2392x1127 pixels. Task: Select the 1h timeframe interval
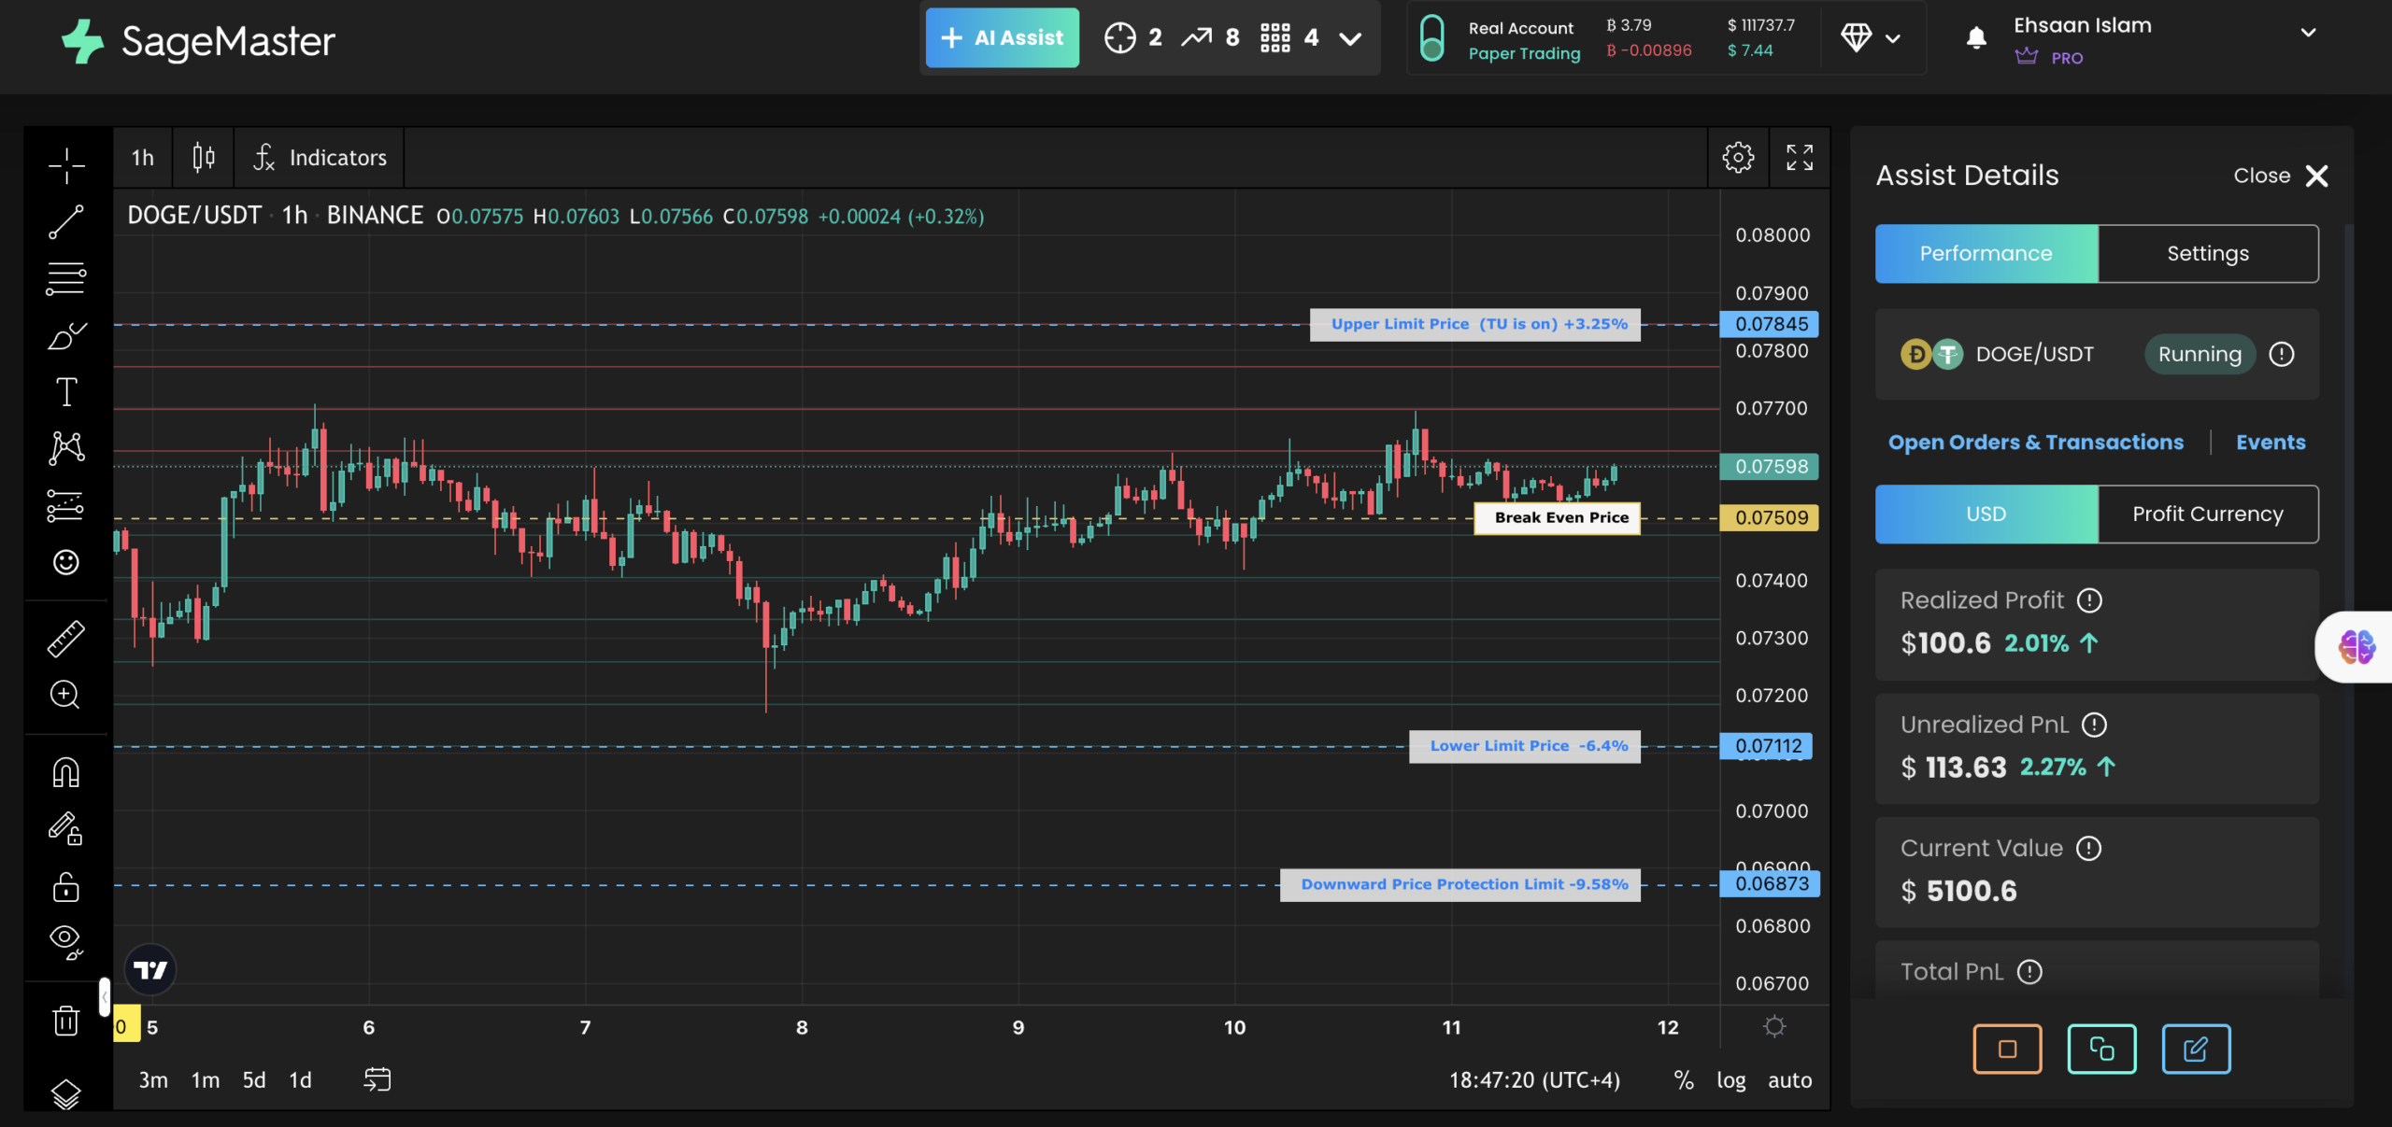(x=143, y=158)
